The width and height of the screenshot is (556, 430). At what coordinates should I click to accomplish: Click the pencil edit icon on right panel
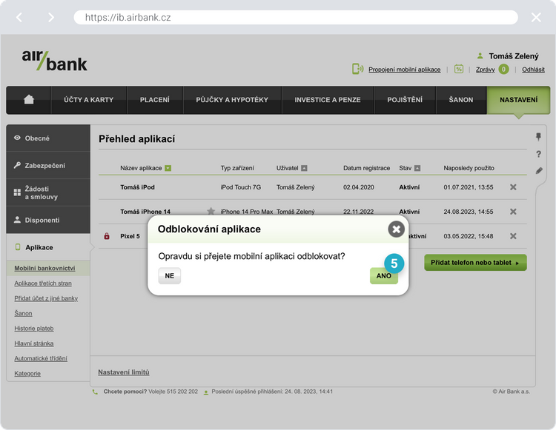point(539,171)
